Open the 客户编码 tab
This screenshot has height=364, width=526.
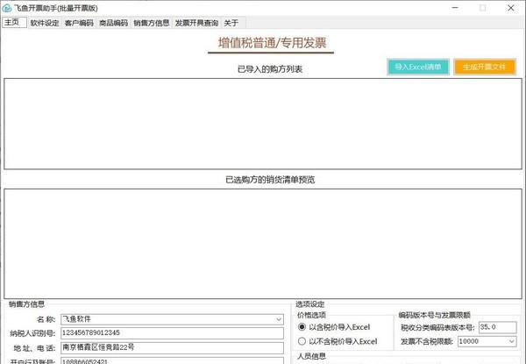(79, 23)
